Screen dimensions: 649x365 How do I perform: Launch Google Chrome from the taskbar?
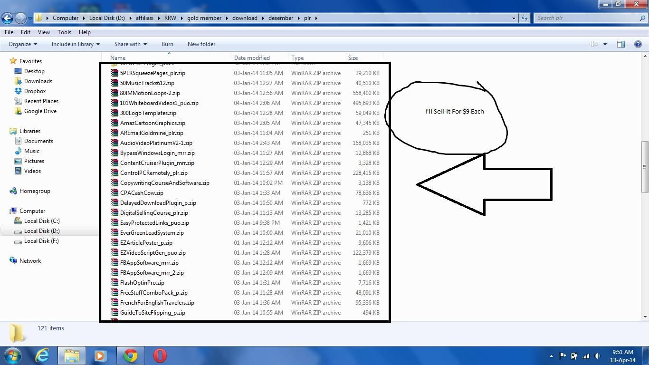point(131,355)
